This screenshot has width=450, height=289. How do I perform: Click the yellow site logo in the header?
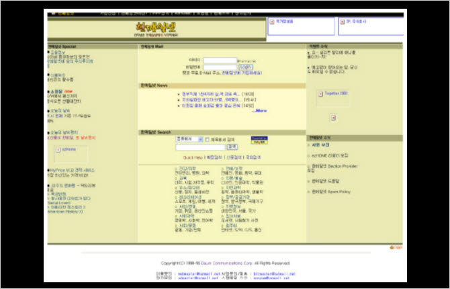pos(156,28)
